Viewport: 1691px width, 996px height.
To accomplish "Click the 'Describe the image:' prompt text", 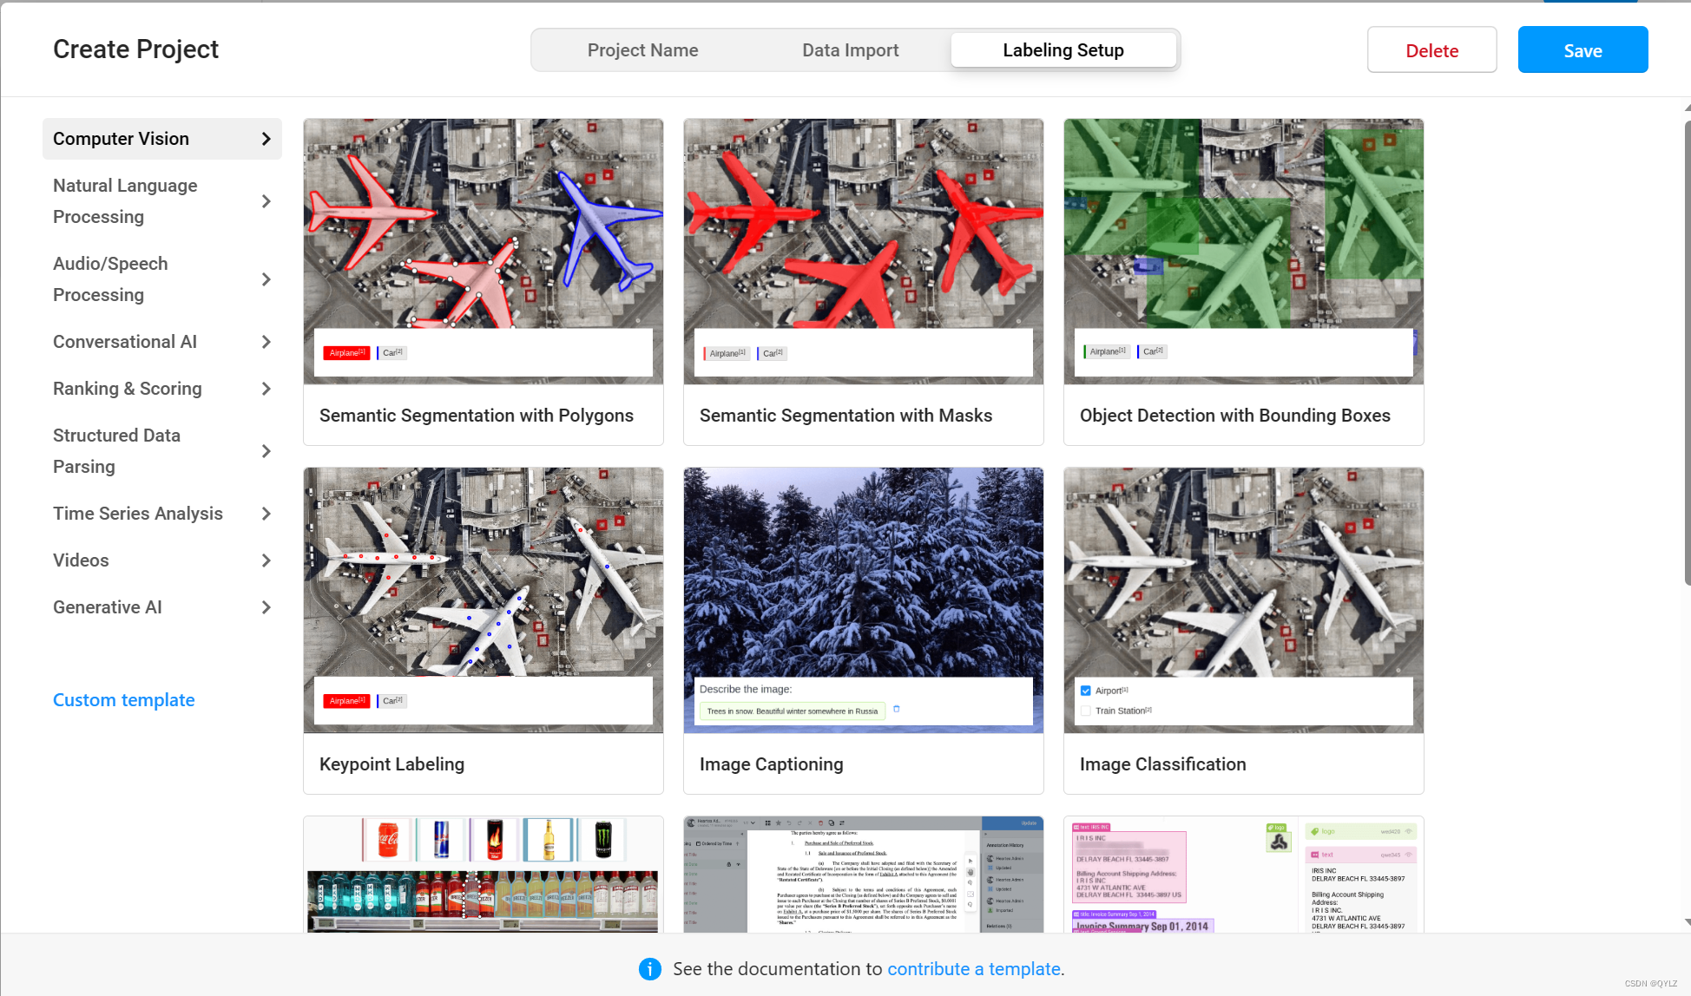I will coord(746,689).
